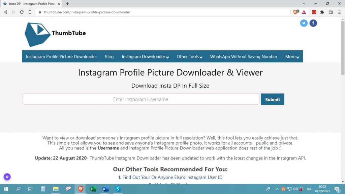Image resolution: width=345 pixels, height=194 pixels.
Task: Open the browser extensions puzzle icon
Action: click(322, 12)
